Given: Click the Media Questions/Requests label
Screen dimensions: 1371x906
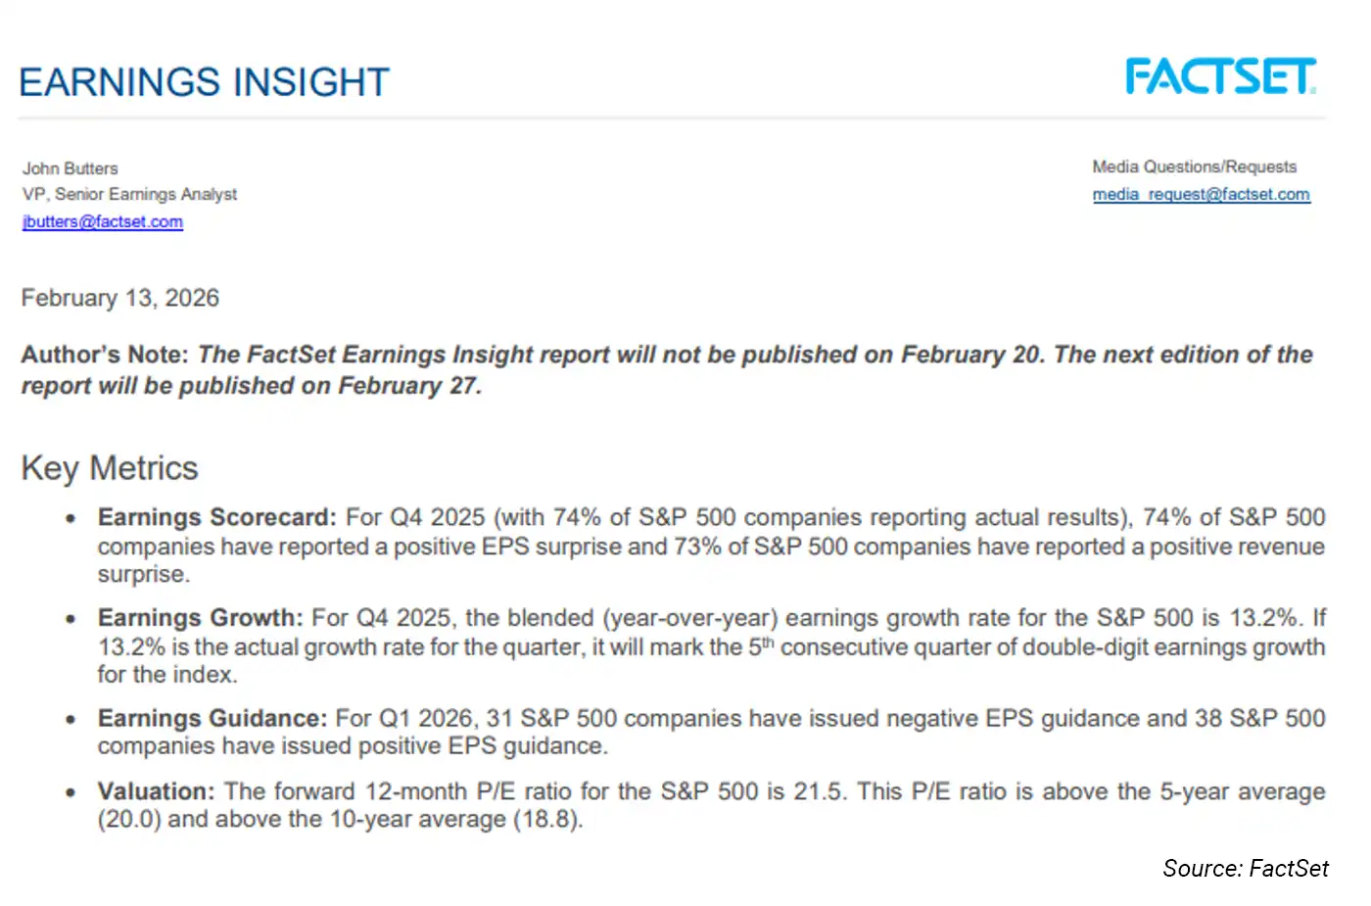Looking at the screenshot, I should pos(1194,167).
